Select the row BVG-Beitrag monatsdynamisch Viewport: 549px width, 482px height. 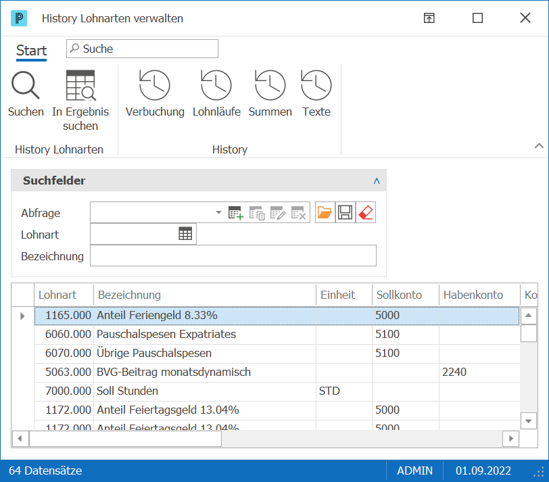pyautogui.click(x=277, y=372)
